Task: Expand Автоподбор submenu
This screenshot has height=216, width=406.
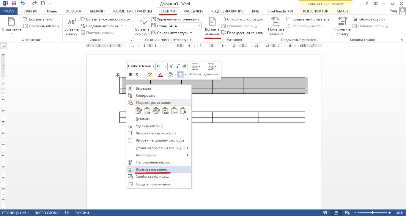Action: (159, 155)
